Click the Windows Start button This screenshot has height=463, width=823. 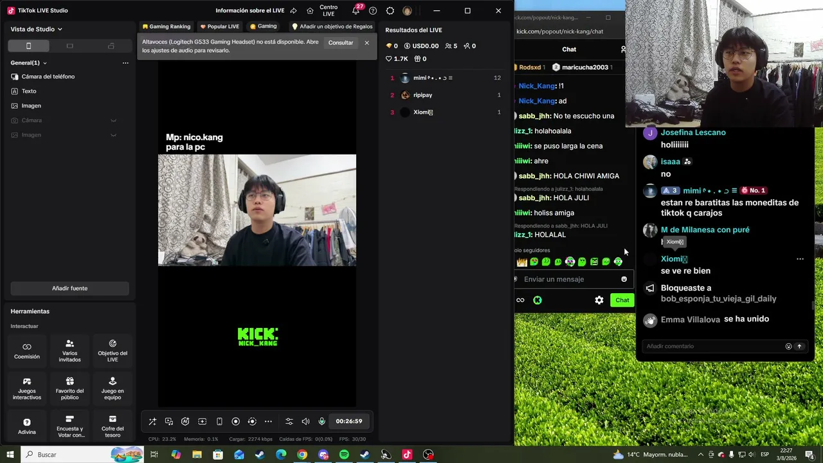pyautogui.click(x=10, y=455)
